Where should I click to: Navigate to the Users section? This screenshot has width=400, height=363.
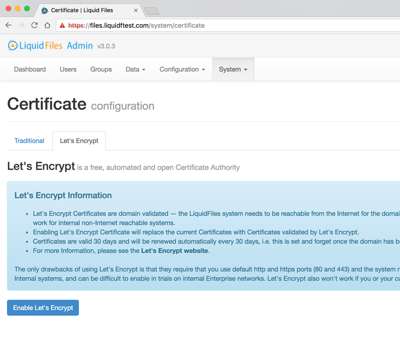[x=68, y=69]
